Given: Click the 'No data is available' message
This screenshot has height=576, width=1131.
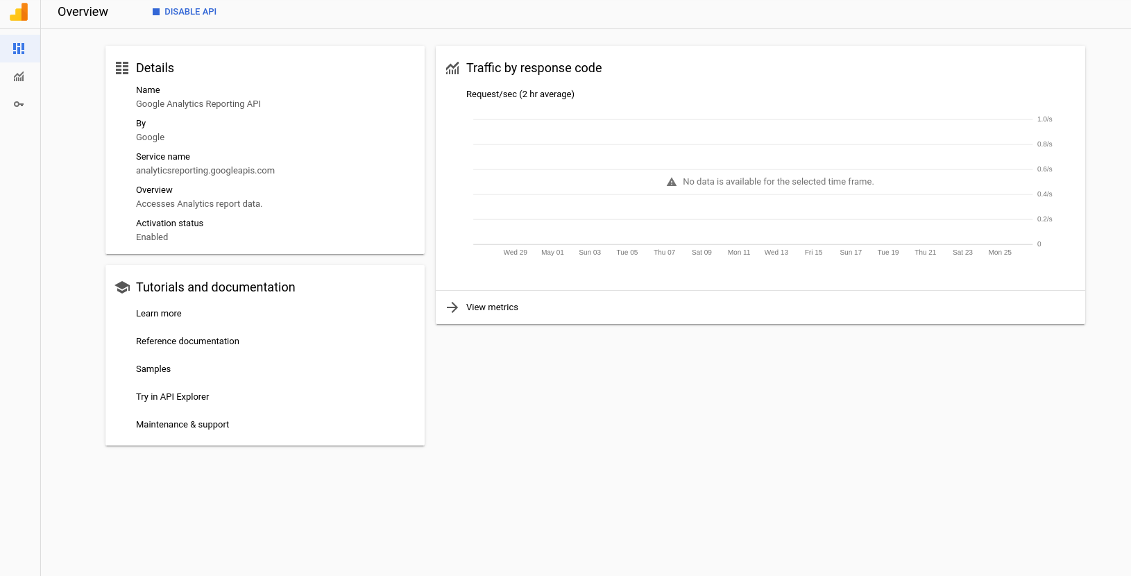Looking at the screenshot, I should (x=778, y=182).
